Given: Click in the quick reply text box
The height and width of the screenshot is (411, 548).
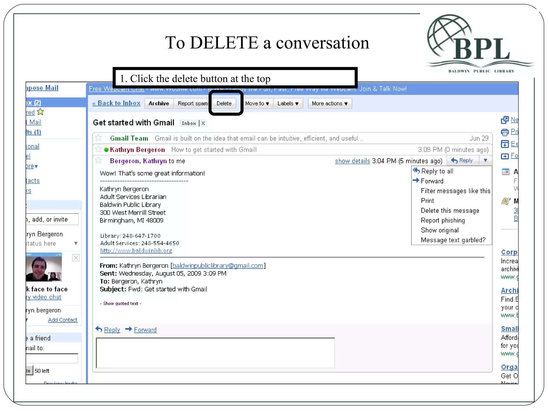Looking at the screenshot, I should tap(215, 353).
